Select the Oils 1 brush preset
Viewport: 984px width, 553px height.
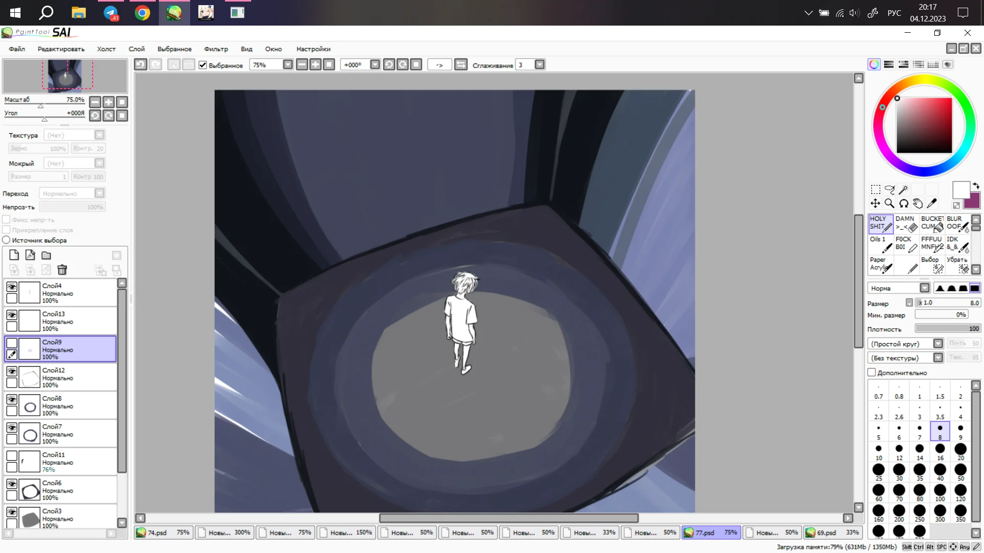(x=880, y=244)
